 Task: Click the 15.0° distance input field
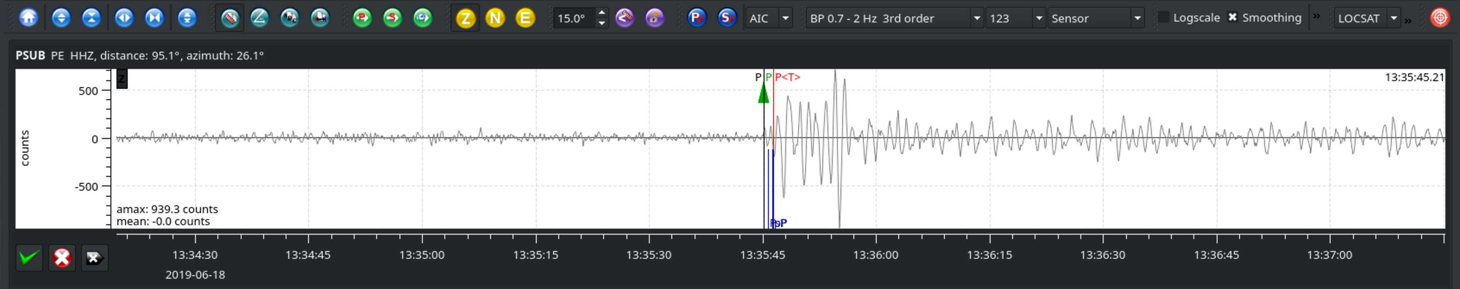[575, 18]
